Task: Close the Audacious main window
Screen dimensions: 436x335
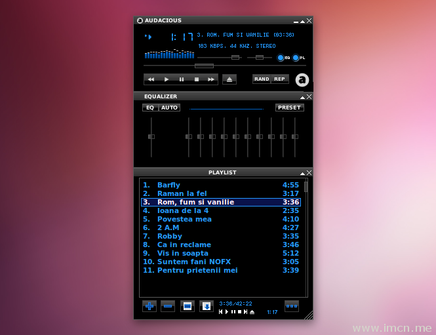Action: pyautogui.click(x=309, y=21)
